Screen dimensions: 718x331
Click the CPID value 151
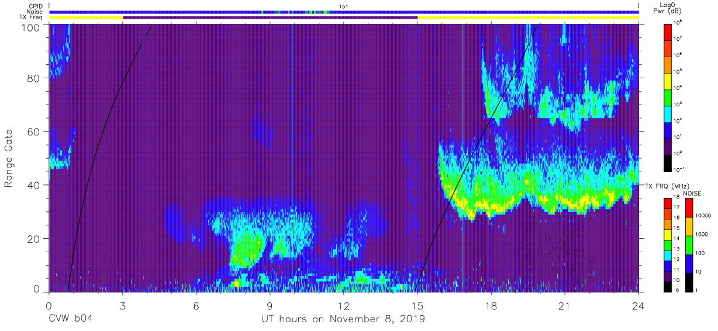[x=344, y=6]
